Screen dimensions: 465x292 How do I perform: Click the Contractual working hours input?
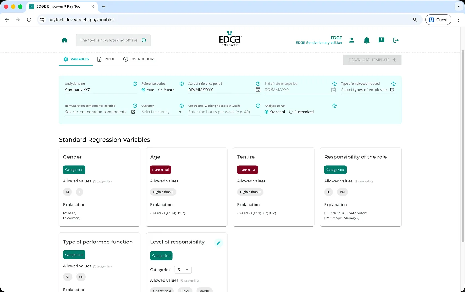(x=224, y=112)
